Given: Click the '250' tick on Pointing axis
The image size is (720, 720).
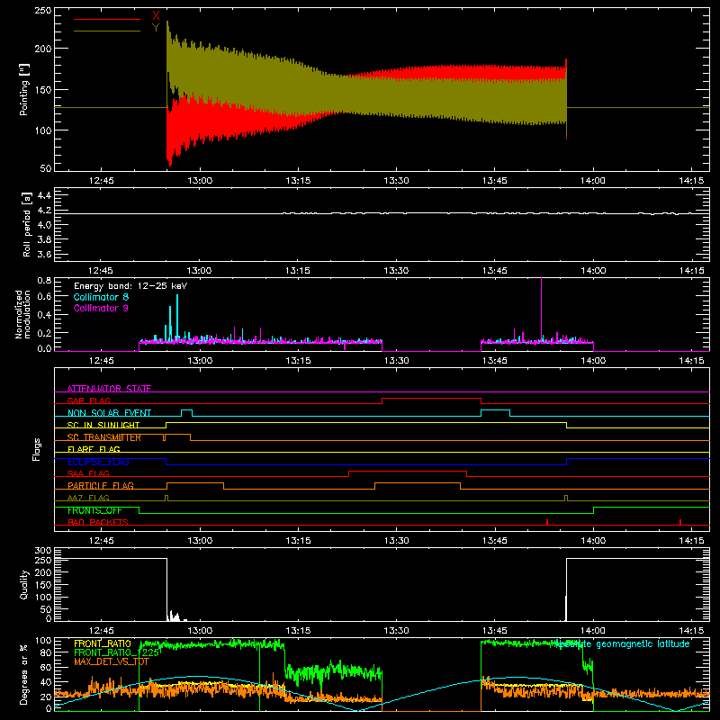Looking at the screenshot, I should tap(42, 10).
